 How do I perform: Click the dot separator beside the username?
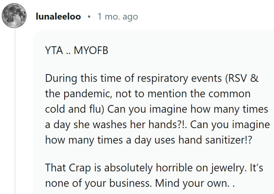(x=89, y=17)
